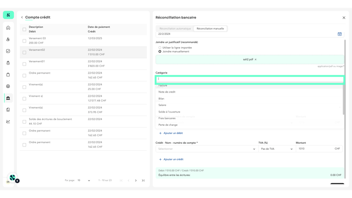This screenshot has width=352, height=198.
Task: Click the Catégorie search input field
Action: [x=250, y=79]
